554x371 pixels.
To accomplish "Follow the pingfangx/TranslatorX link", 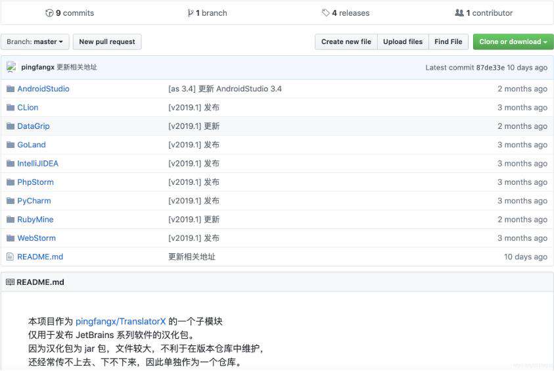I will [x=120, y=322].
